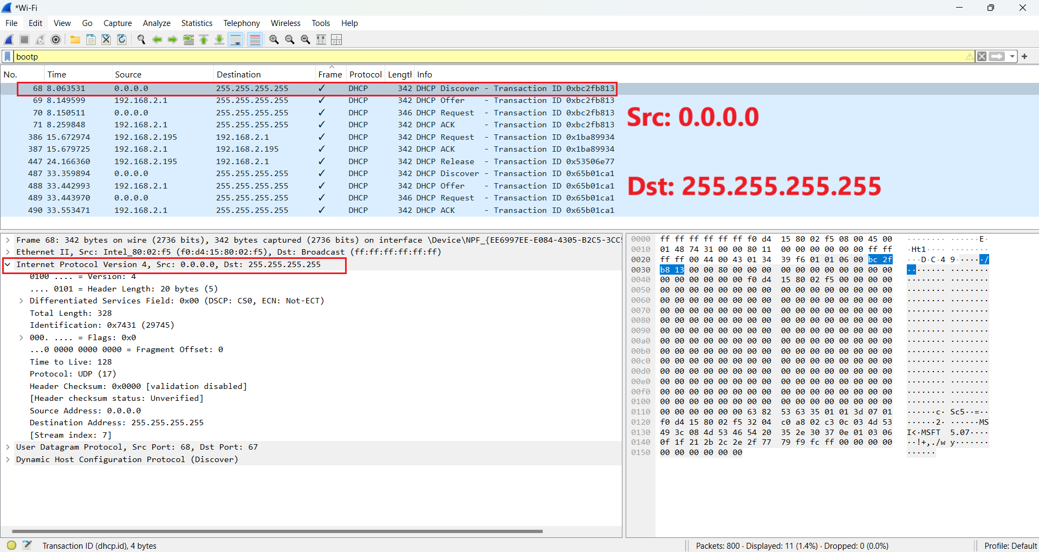The width and height of the screenshot is (1039, 552).
Task: Add a display filter button with plus
Action: pos(1024,56)
